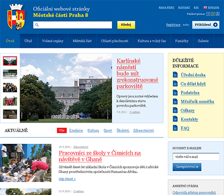Open the Registrace link
This screenshot has height=195, width=224.
173,25
